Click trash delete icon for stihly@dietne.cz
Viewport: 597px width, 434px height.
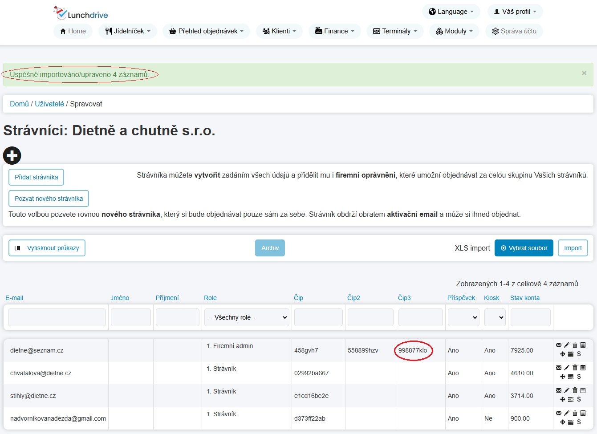click(575, 390)
